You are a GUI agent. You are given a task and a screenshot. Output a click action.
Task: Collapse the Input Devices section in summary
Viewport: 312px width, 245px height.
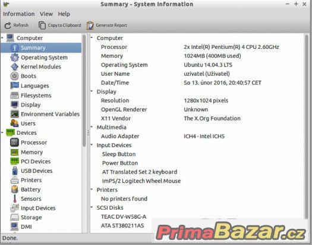coord(92,144)
